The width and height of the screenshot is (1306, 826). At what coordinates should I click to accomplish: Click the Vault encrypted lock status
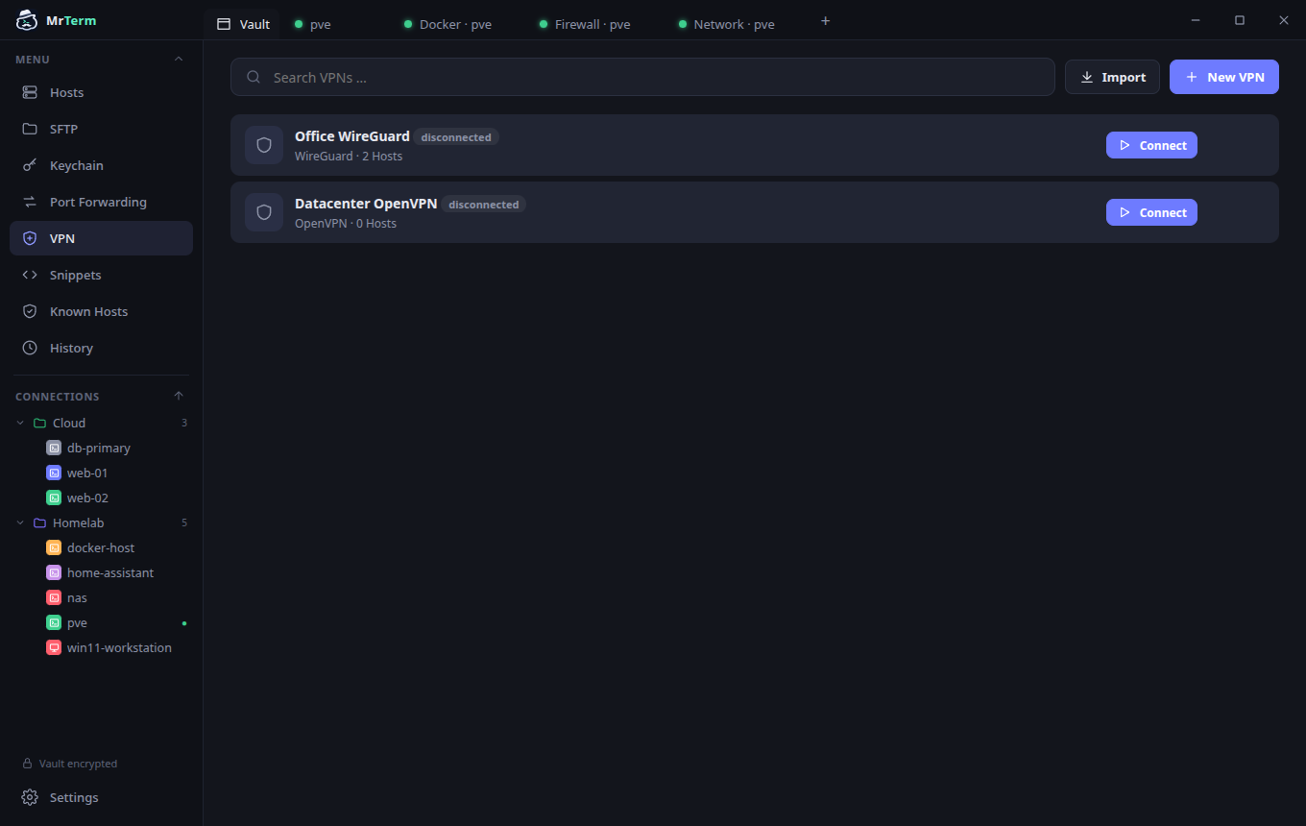[69, 764]
